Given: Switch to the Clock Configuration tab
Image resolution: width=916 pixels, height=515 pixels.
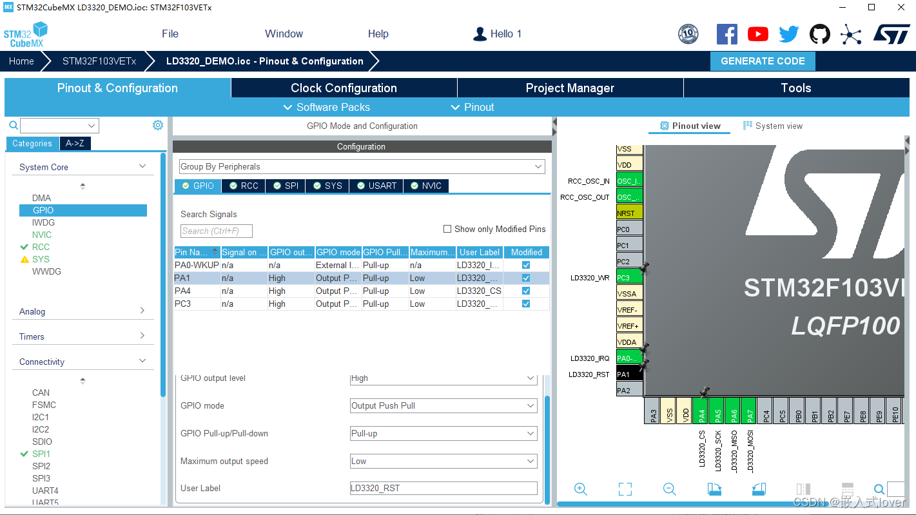Looking at the screenshot, I should pyautogui.click(x=344, y=88).
